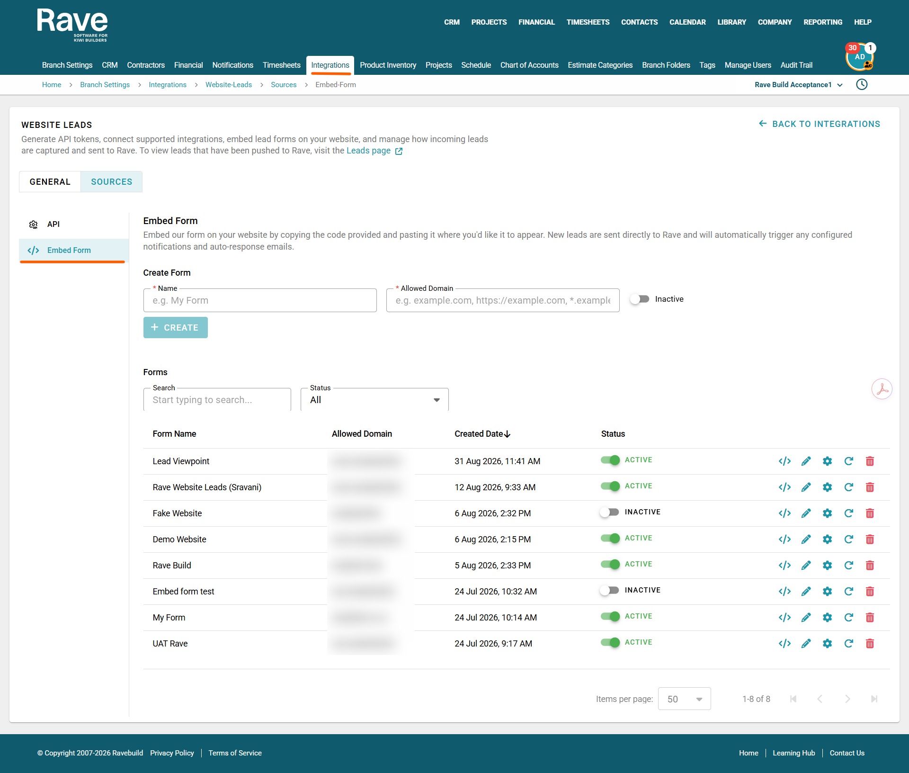Open the Items per page dropdown

click(684, 699)
